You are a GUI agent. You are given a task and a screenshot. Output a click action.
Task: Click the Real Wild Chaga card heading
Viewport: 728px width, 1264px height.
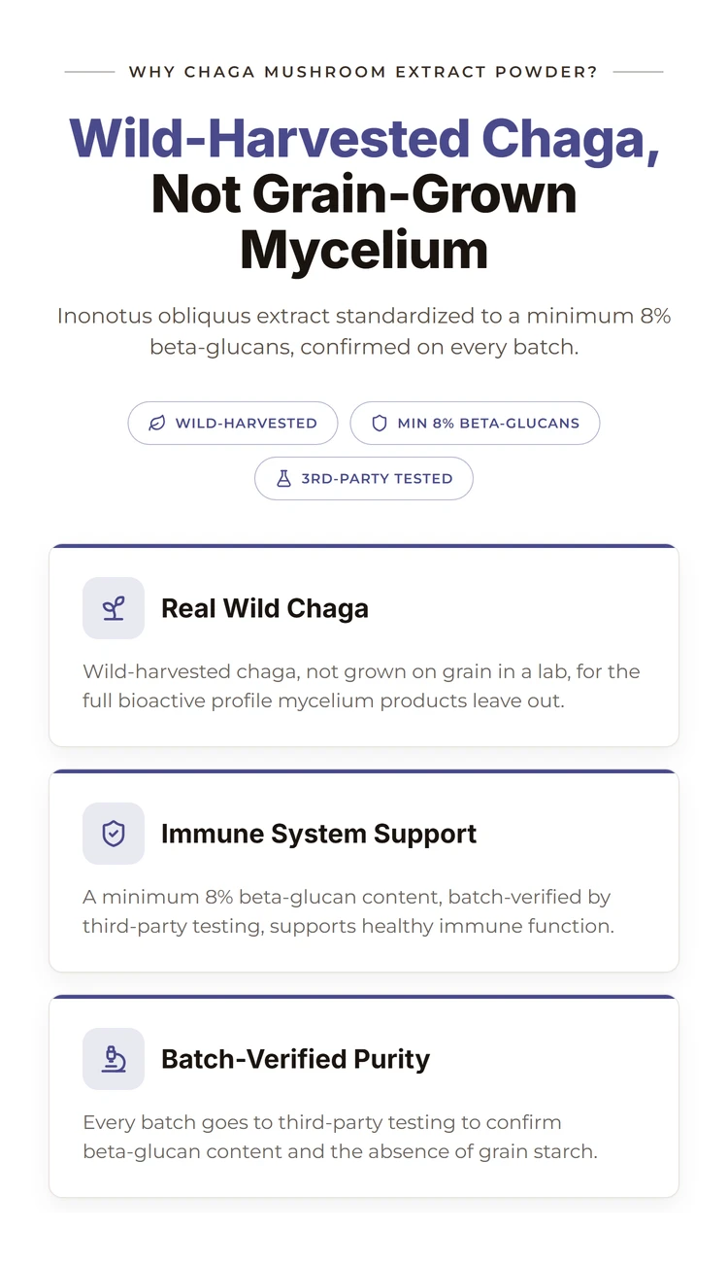point(265,608)
